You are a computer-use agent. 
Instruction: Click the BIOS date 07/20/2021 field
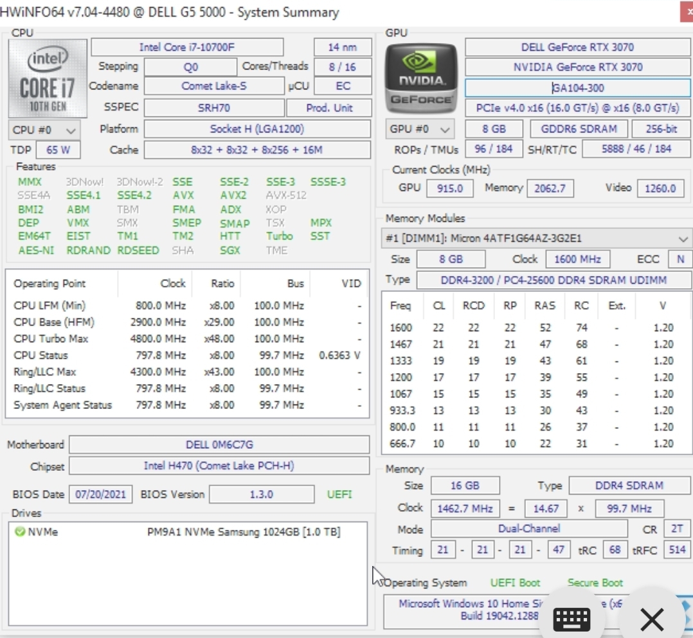[x=101, y=495]
